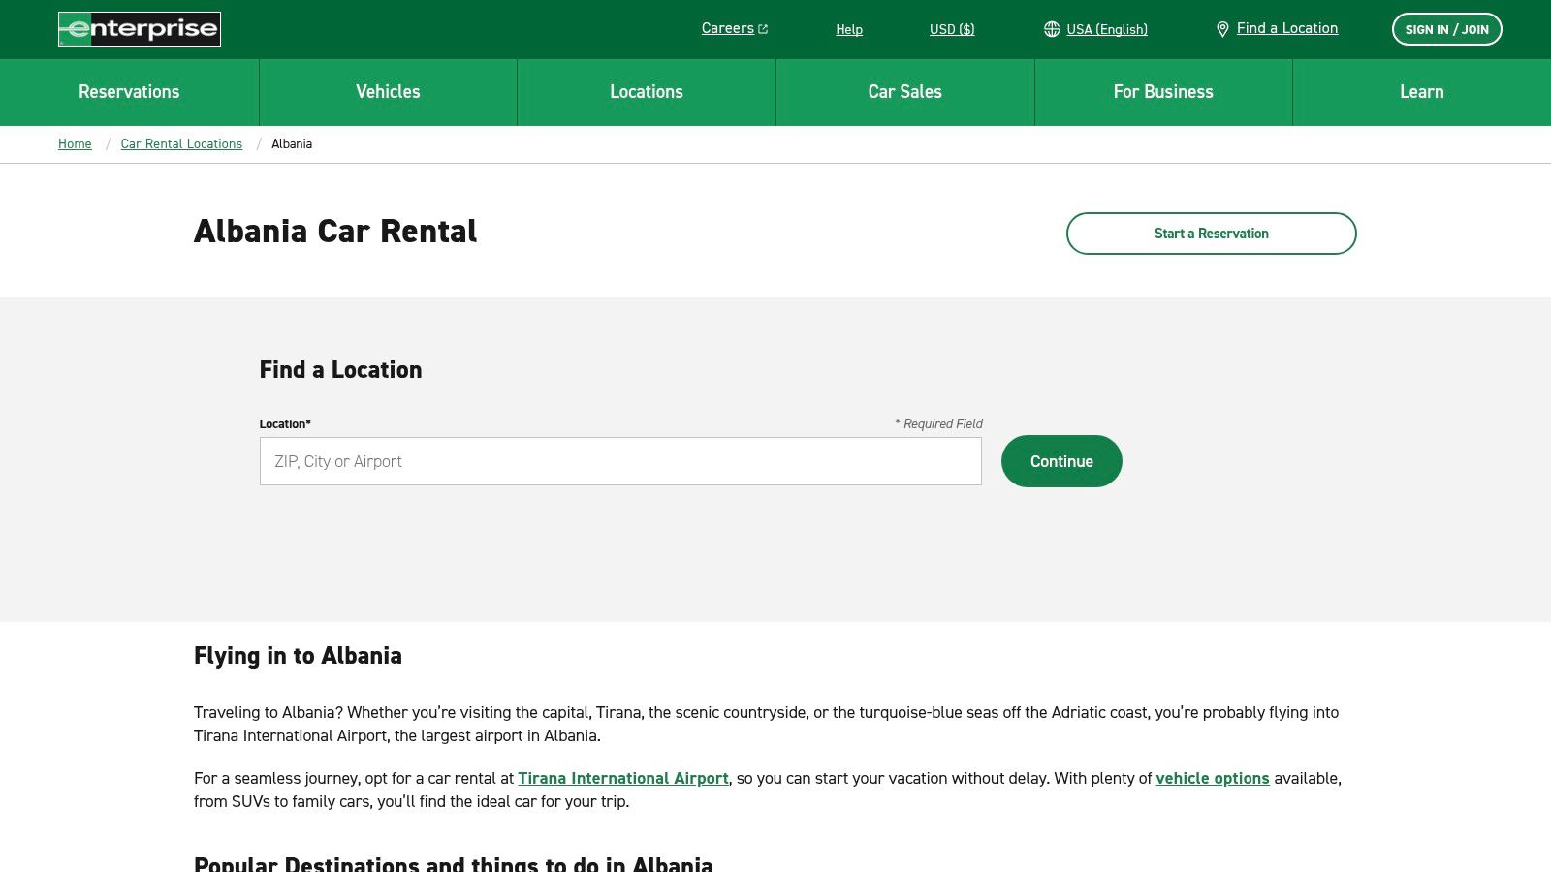This screenshot has width=1551, height=872.
Task: Go to Home breadcrumb
Action: tap(75, 143)
